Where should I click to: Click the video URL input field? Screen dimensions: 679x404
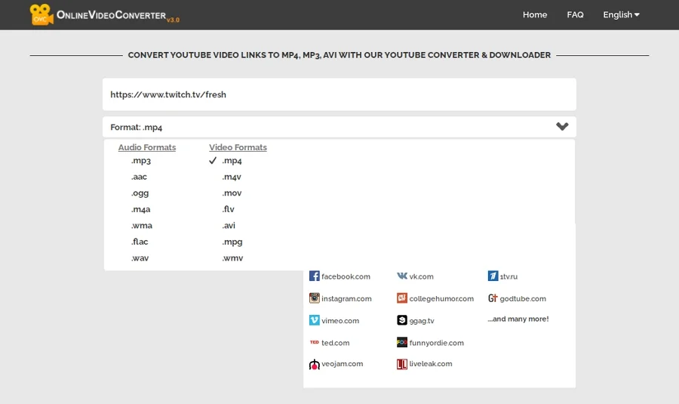pos(339,94)
